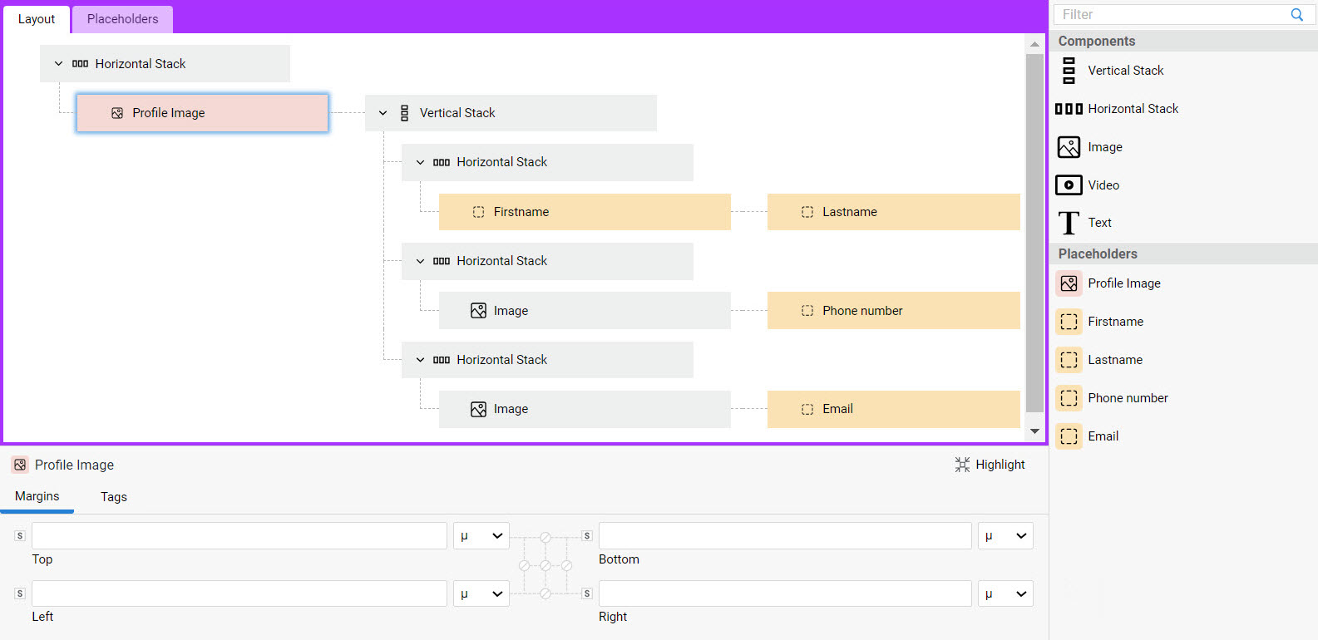Click the Email node placeholder icon in tree
This screenshot has height=640, width=1318.
click(x=807, y=409)
